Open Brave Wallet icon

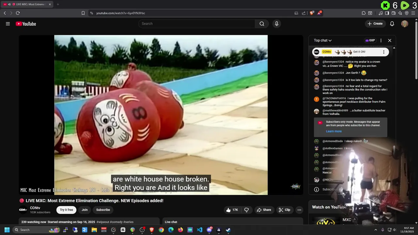click(x=394, y=13)
